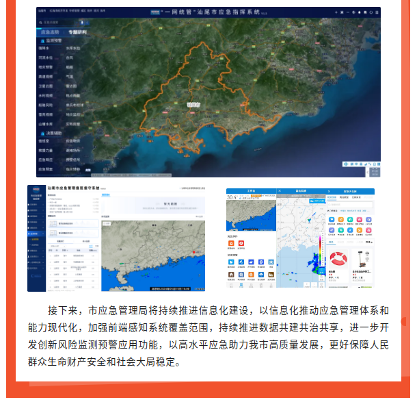
Task: Click the 汕尾市 label on the satellite map
Action: [195, 104]
